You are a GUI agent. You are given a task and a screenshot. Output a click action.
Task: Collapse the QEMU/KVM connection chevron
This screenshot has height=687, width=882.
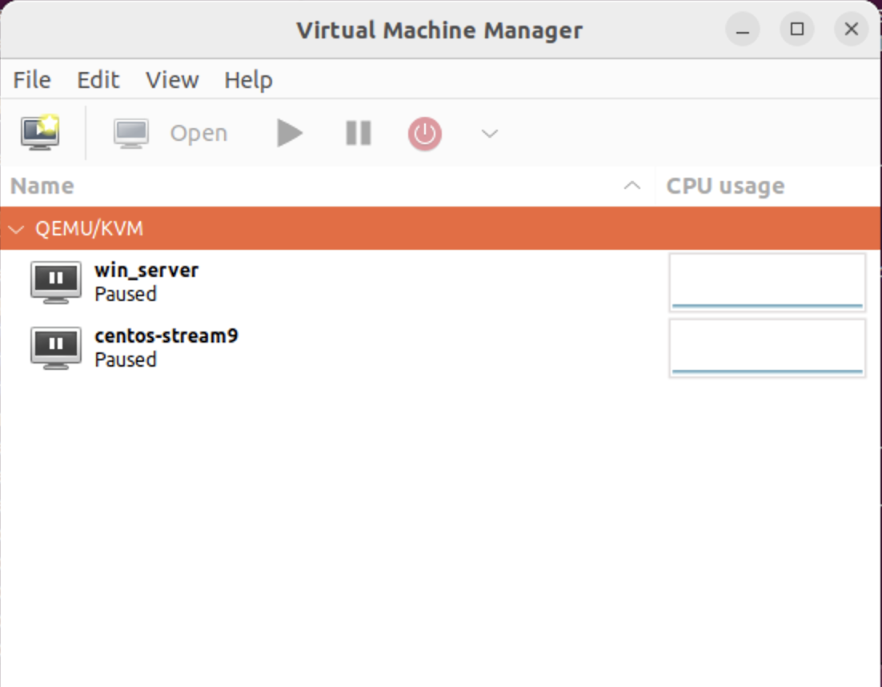(x=17, y=229)
